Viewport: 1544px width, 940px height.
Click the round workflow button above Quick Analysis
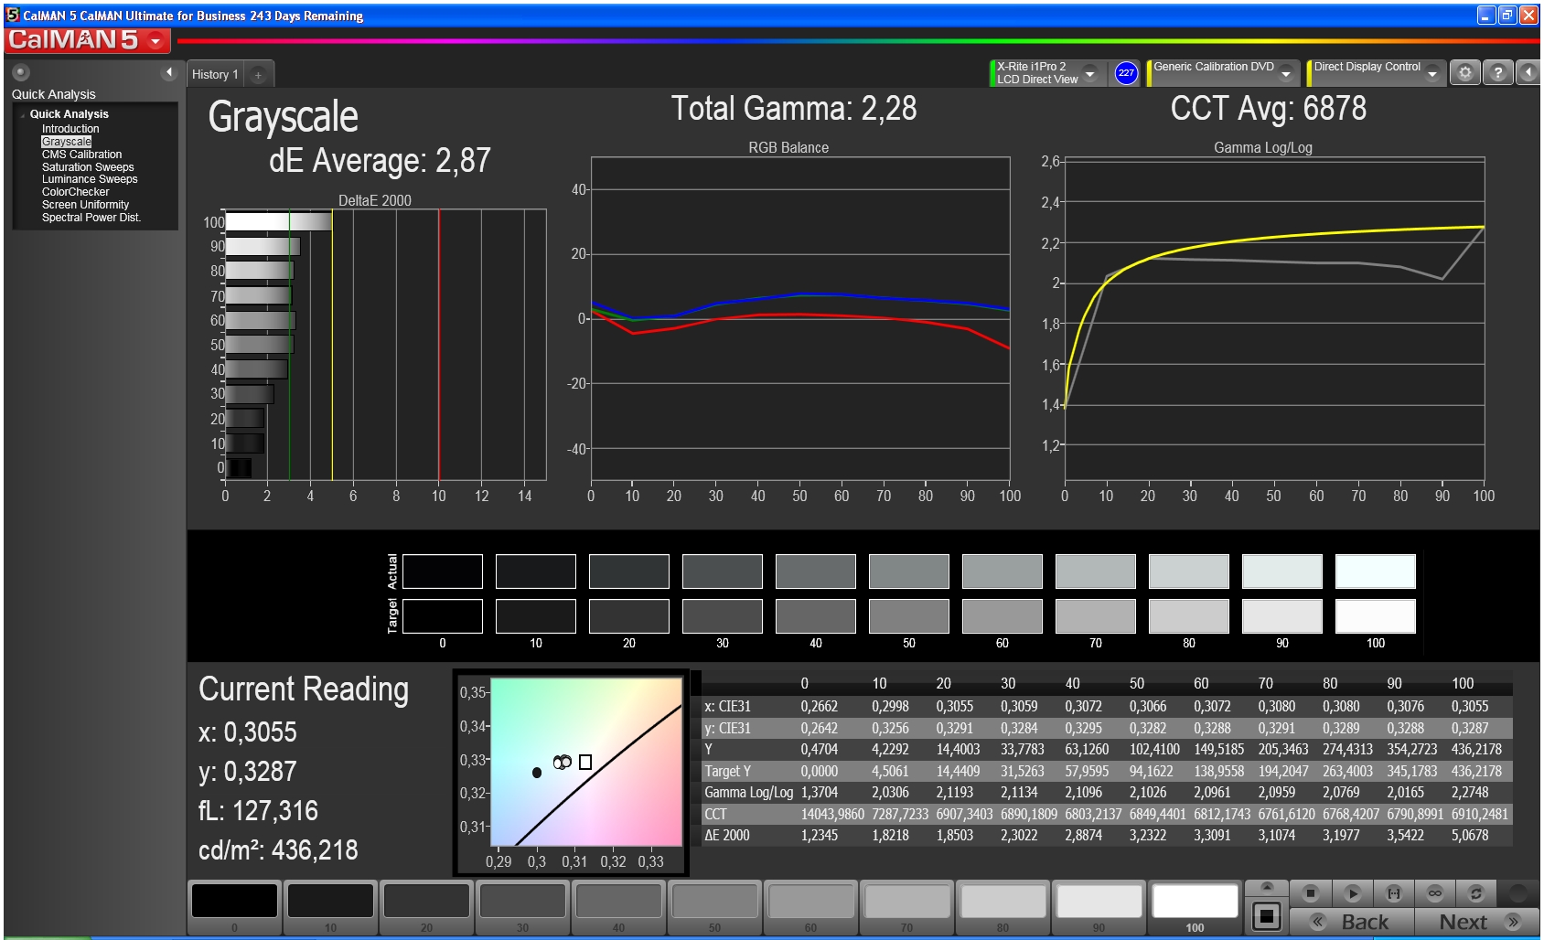[x=21, y=72]
